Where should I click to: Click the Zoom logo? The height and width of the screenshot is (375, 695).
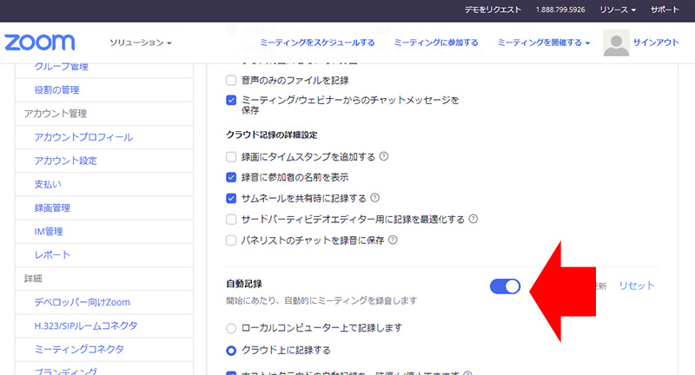click(40, 43)
